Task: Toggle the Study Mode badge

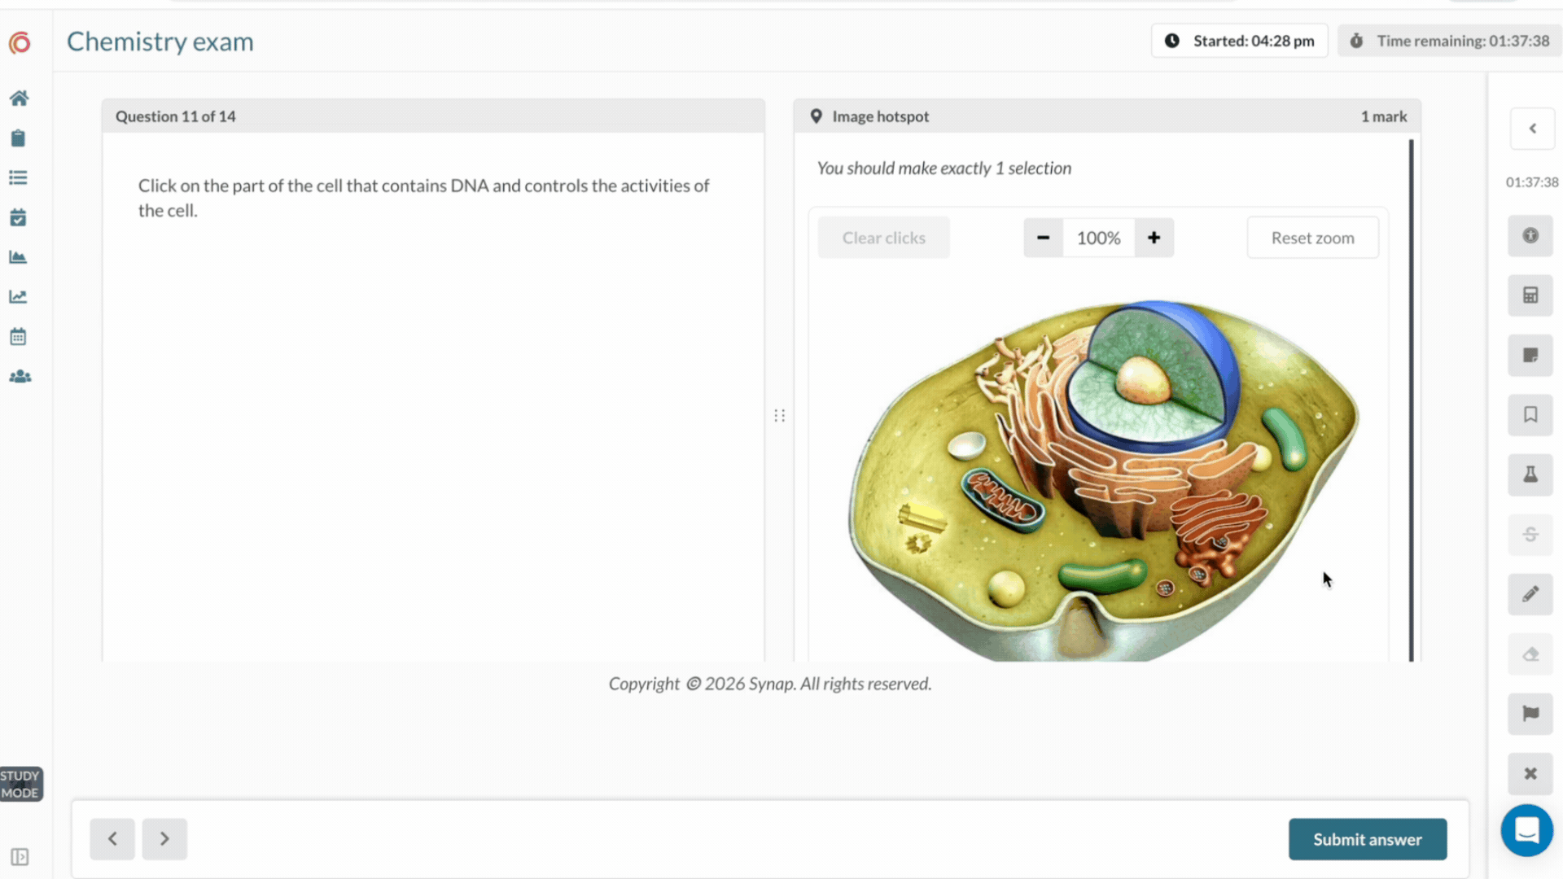Action: [x=20, y=785]
